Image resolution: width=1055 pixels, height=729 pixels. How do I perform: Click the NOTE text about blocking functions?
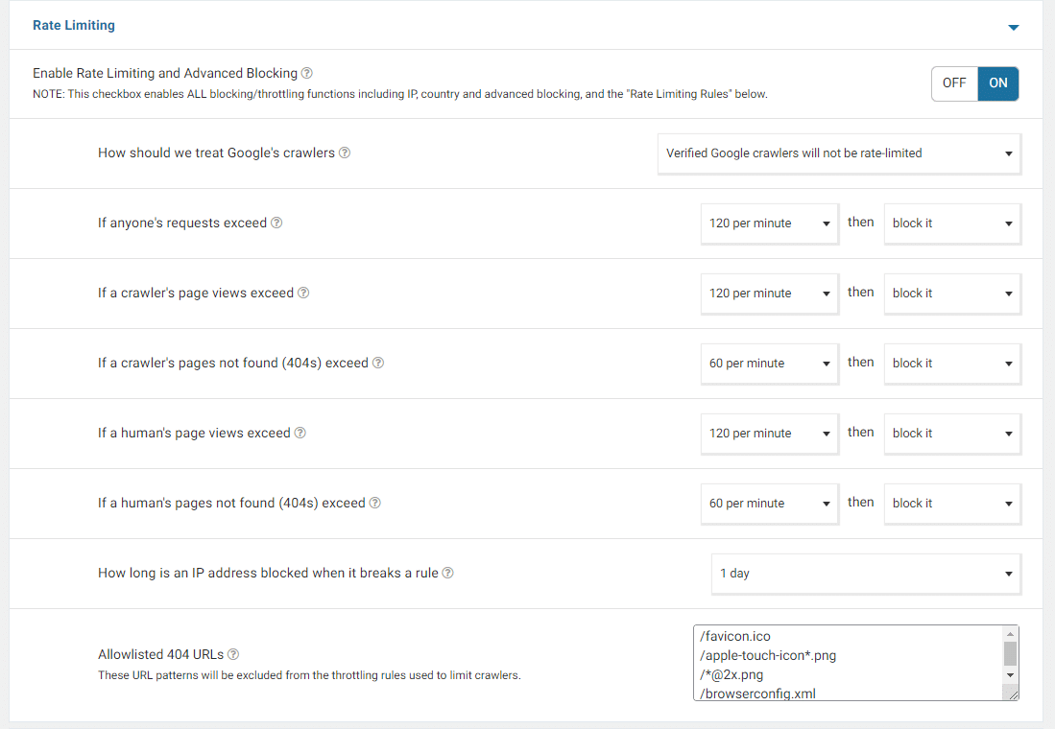tap(399, 94)
